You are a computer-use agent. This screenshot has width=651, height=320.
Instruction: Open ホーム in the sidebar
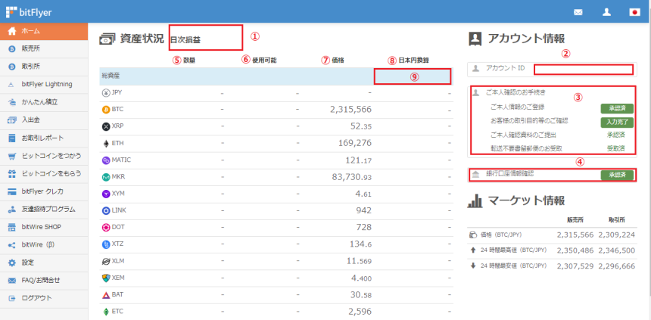pyautogui.click(x=44, y=31)
